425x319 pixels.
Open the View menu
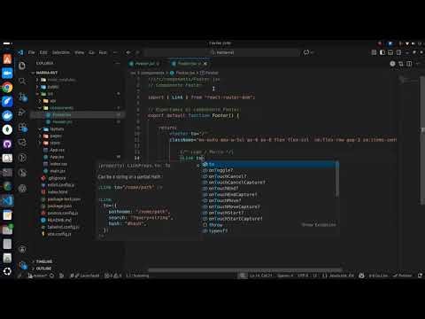[79, 52]
